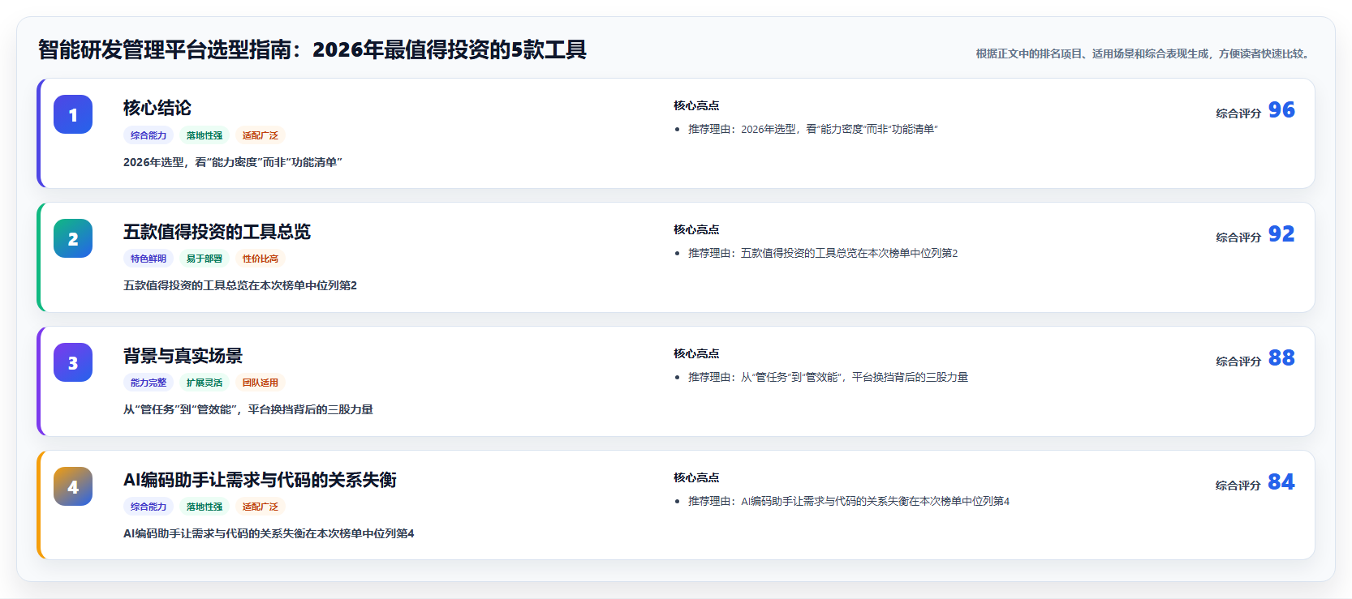Click the rank 4 number badge
The height and width of the screenshot is (599, 1352).
point(73,486)
